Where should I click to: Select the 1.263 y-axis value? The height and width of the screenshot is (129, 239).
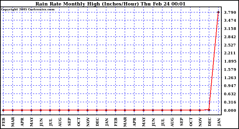(x=230, y=78)
